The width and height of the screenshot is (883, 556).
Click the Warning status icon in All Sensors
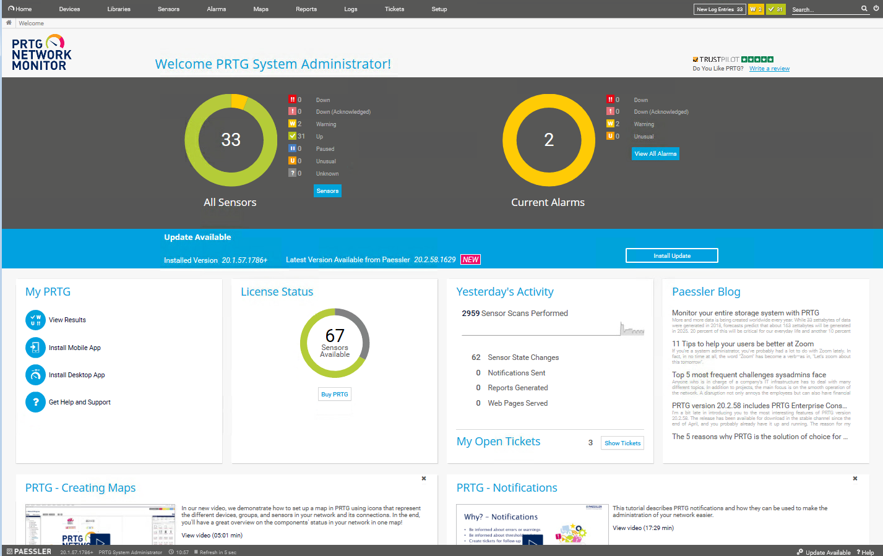(292, 124)
